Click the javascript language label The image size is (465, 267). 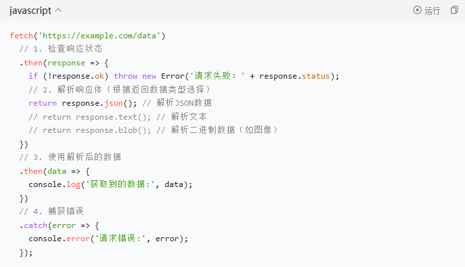[x=30, y=11]
